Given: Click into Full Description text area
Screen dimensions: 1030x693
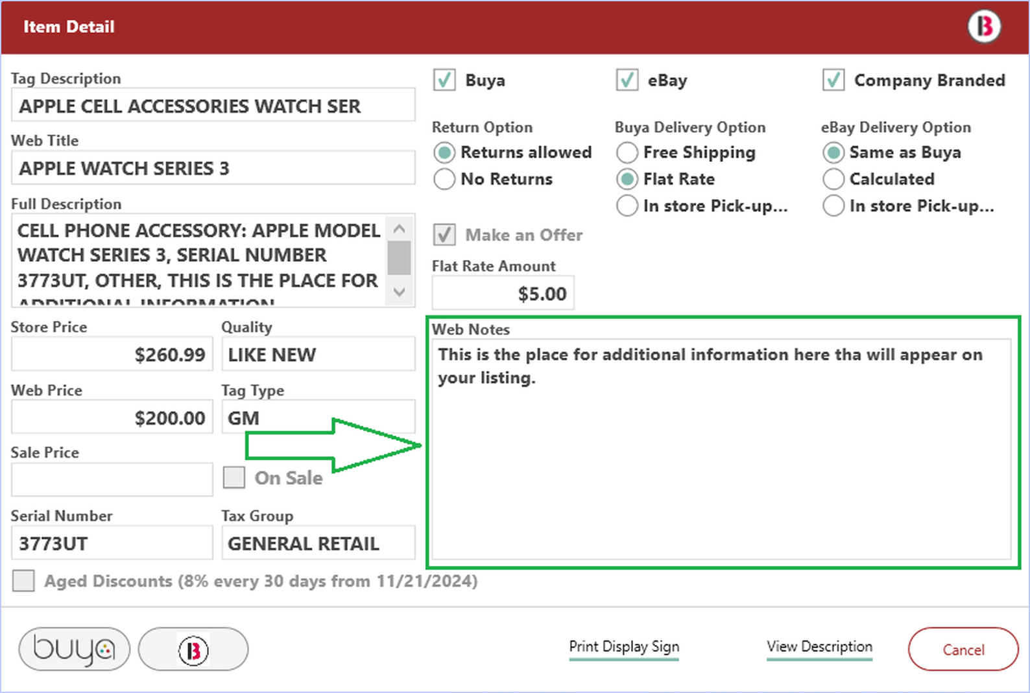Looking at the screenshot, I should 199,261.
